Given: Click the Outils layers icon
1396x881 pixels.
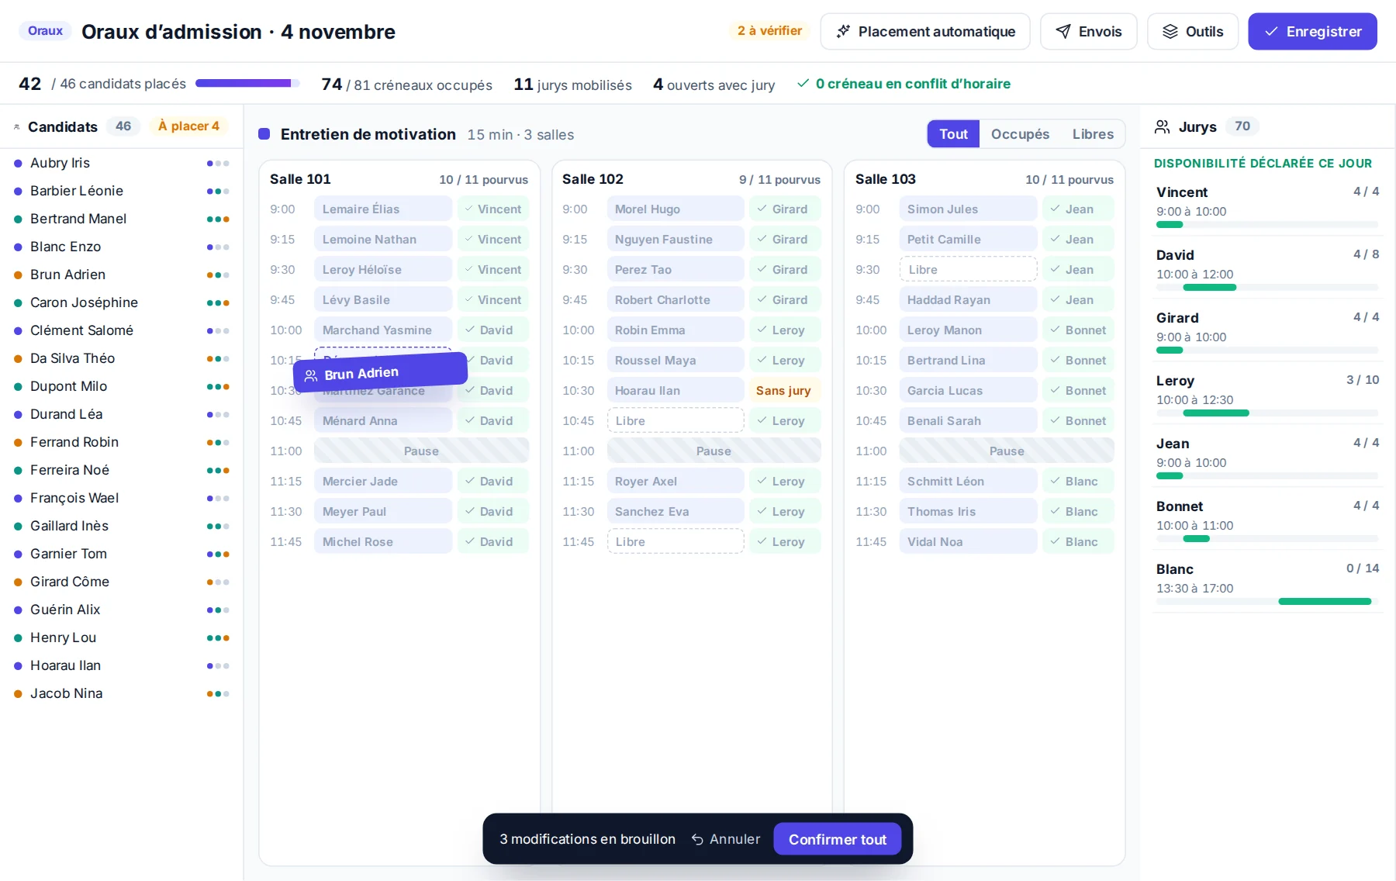Looking at the screenshot, I should [1170, 32].
